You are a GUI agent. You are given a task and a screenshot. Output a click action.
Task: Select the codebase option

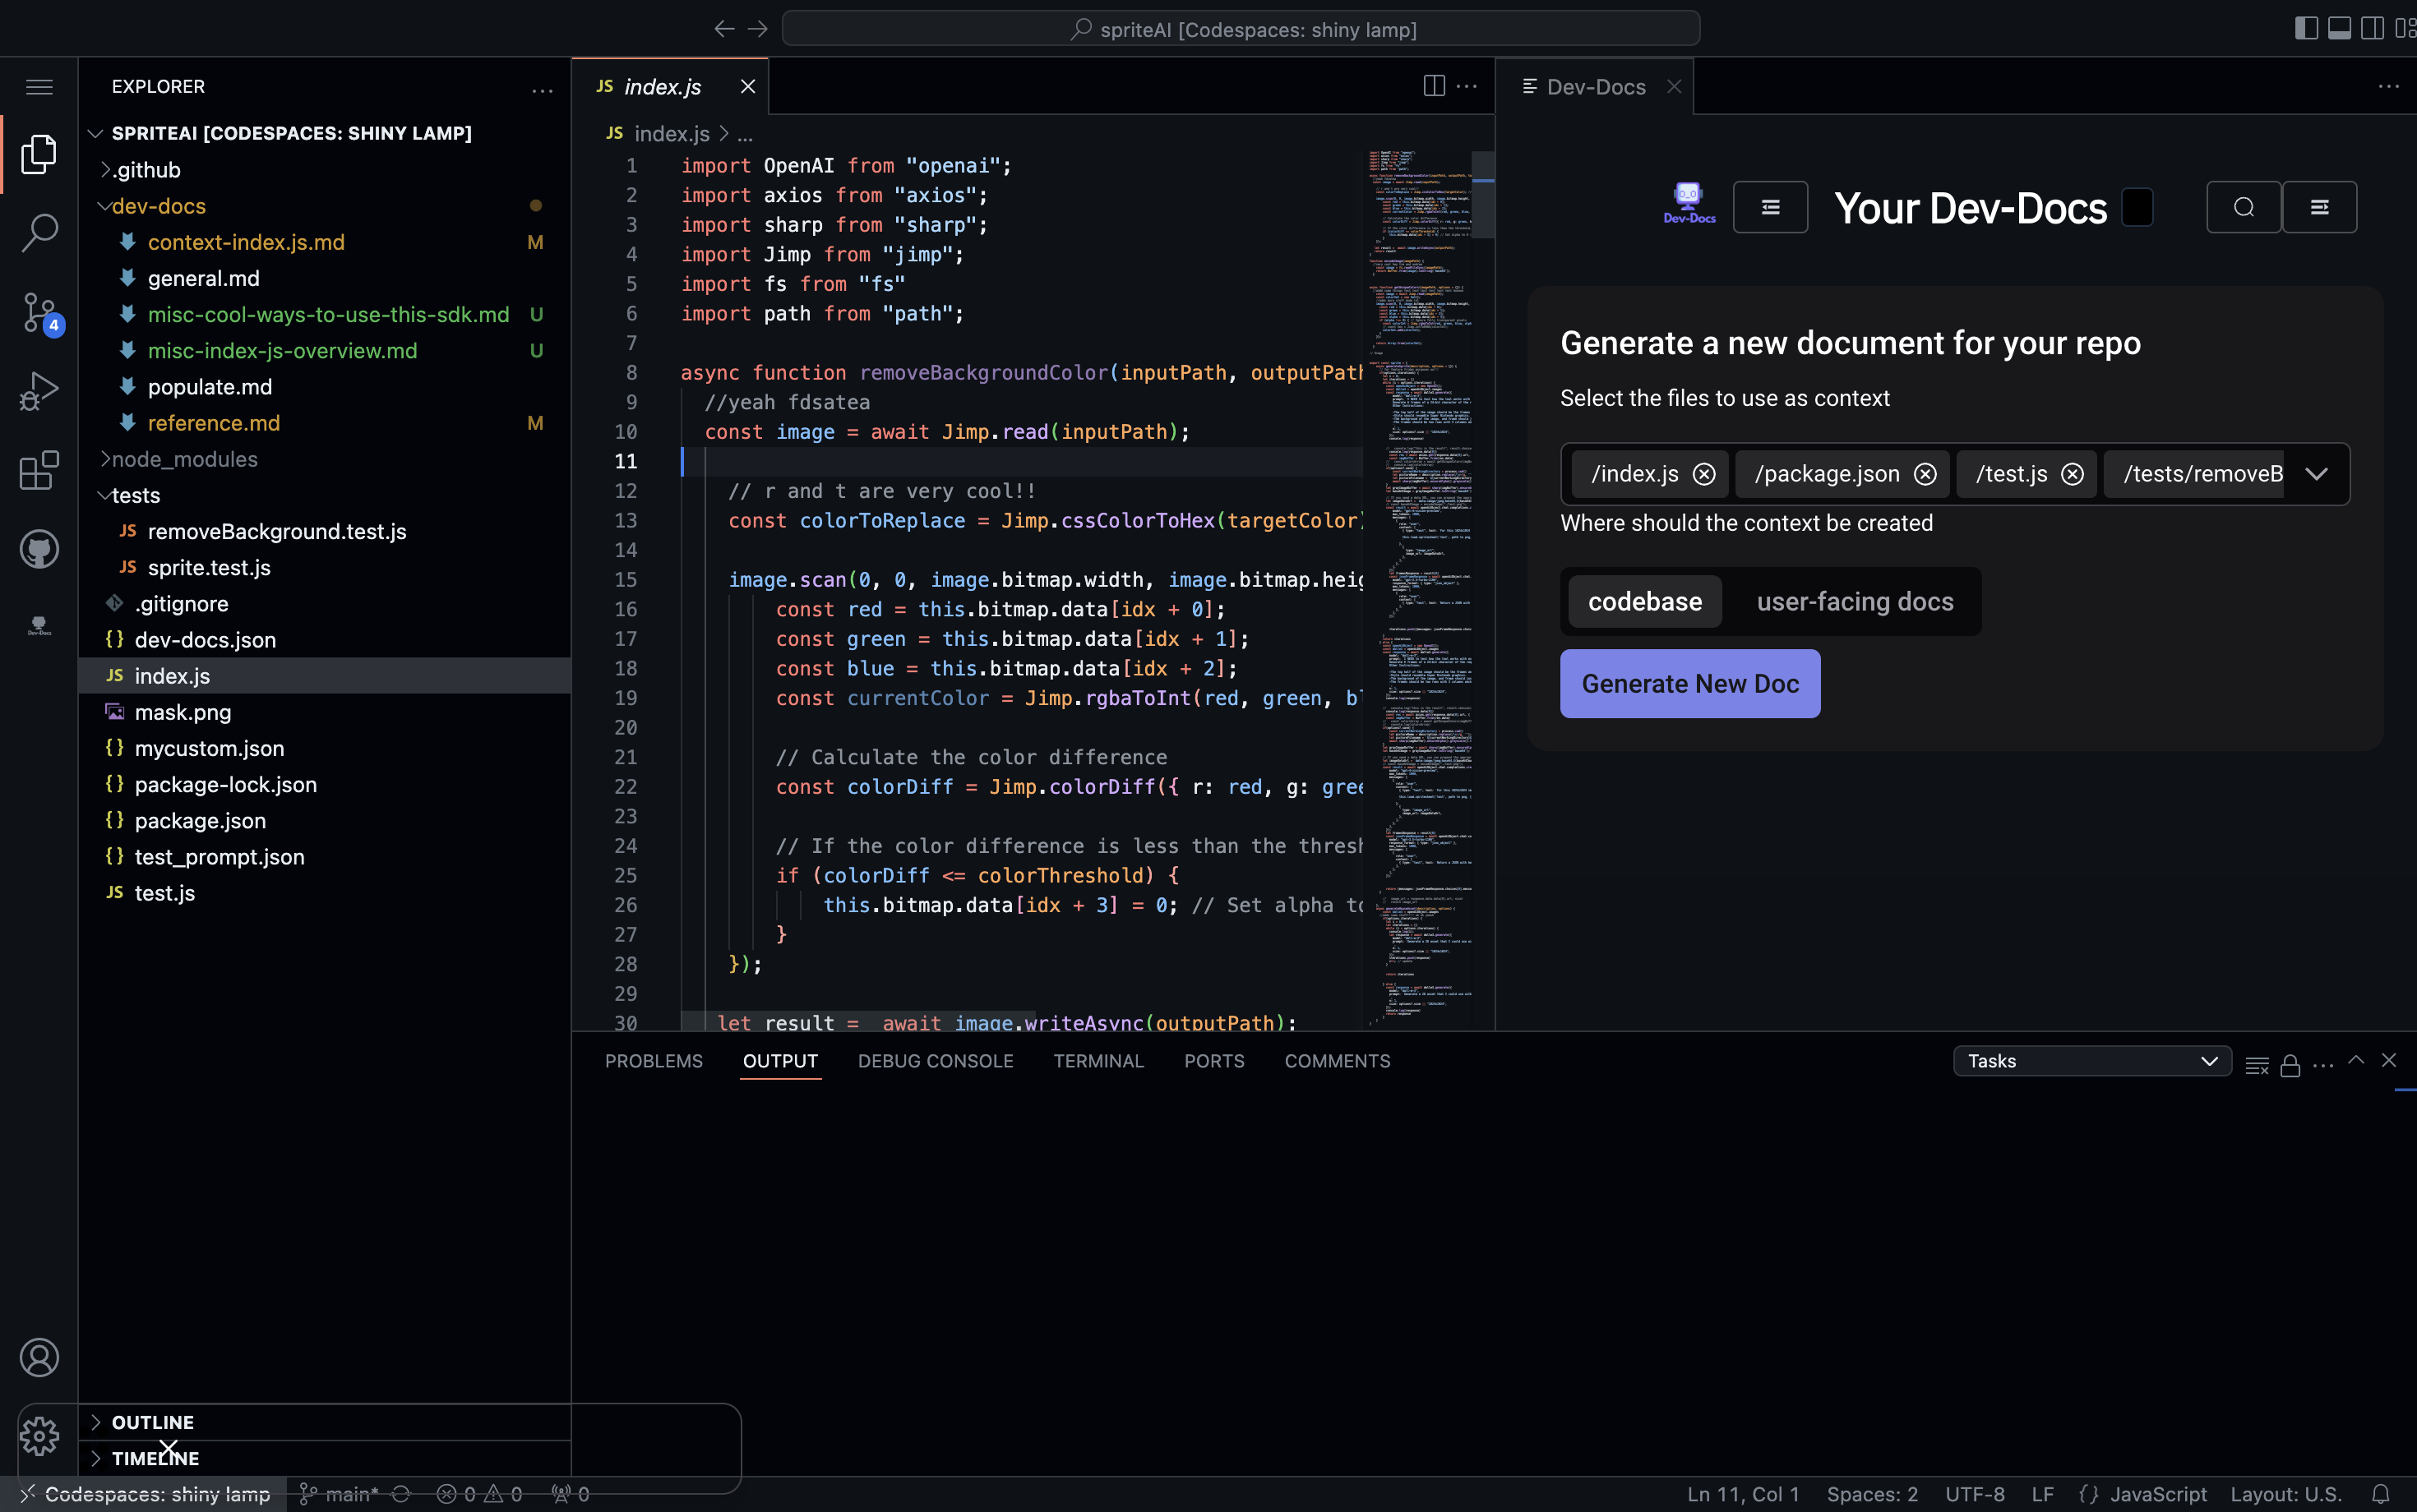point(1645,602)
